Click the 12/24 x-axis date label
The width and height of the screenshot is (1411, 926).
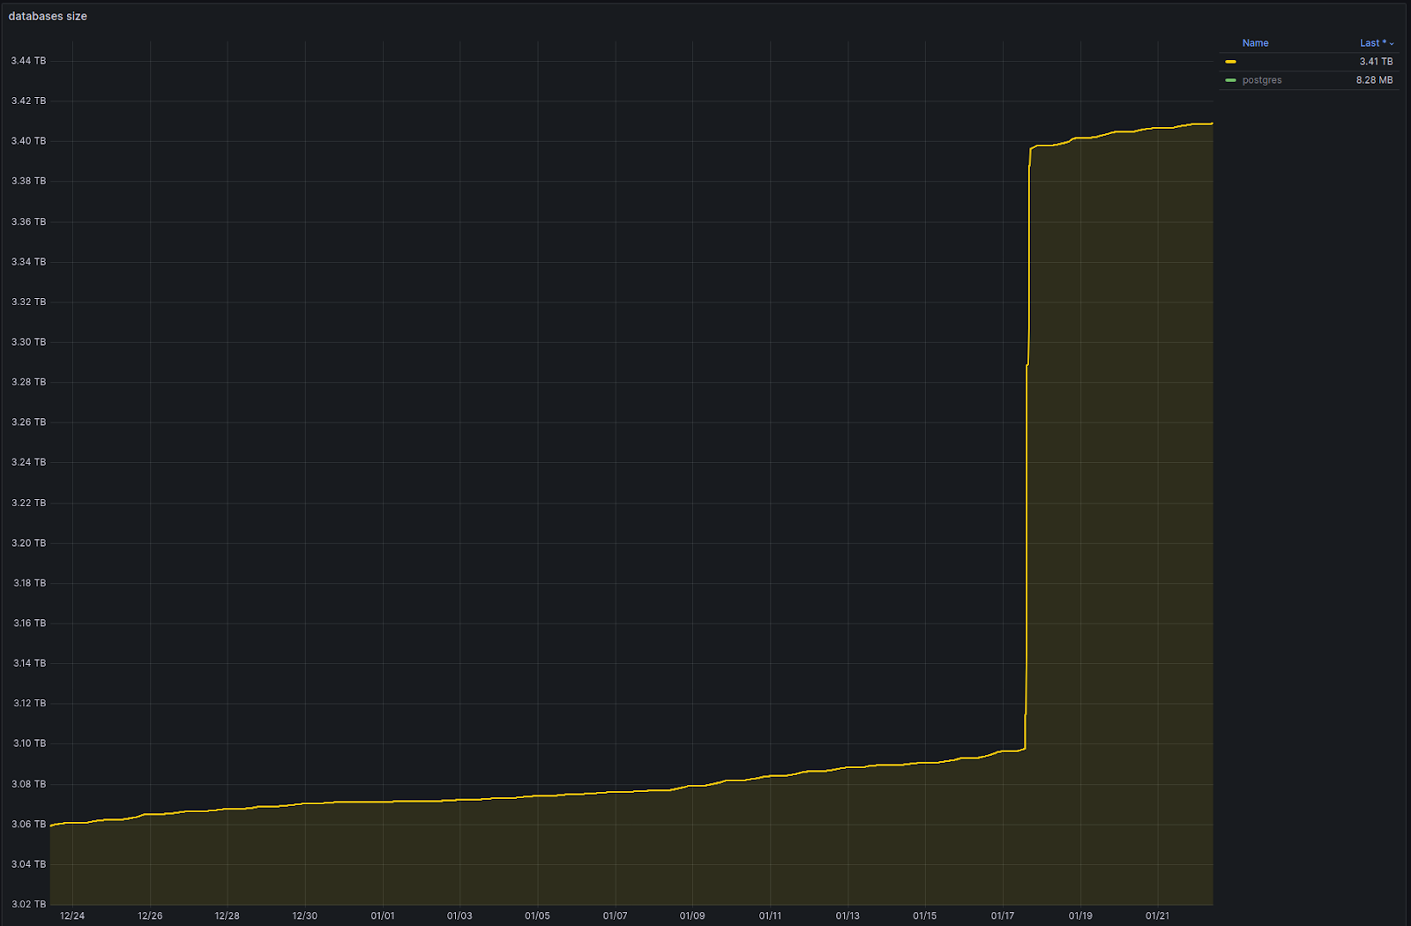(x=72, y=916)
